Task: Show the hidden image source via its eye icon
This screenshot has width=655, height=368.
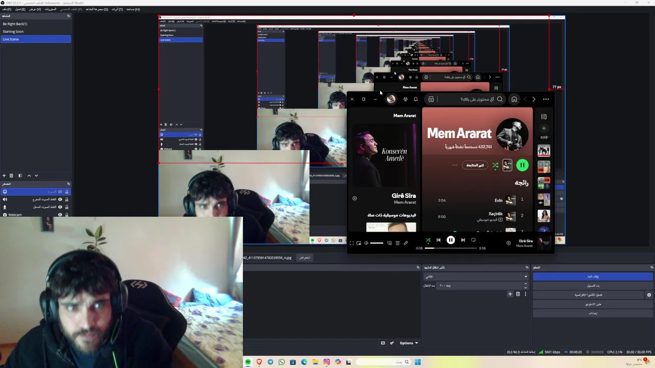Action: point(60,192)
